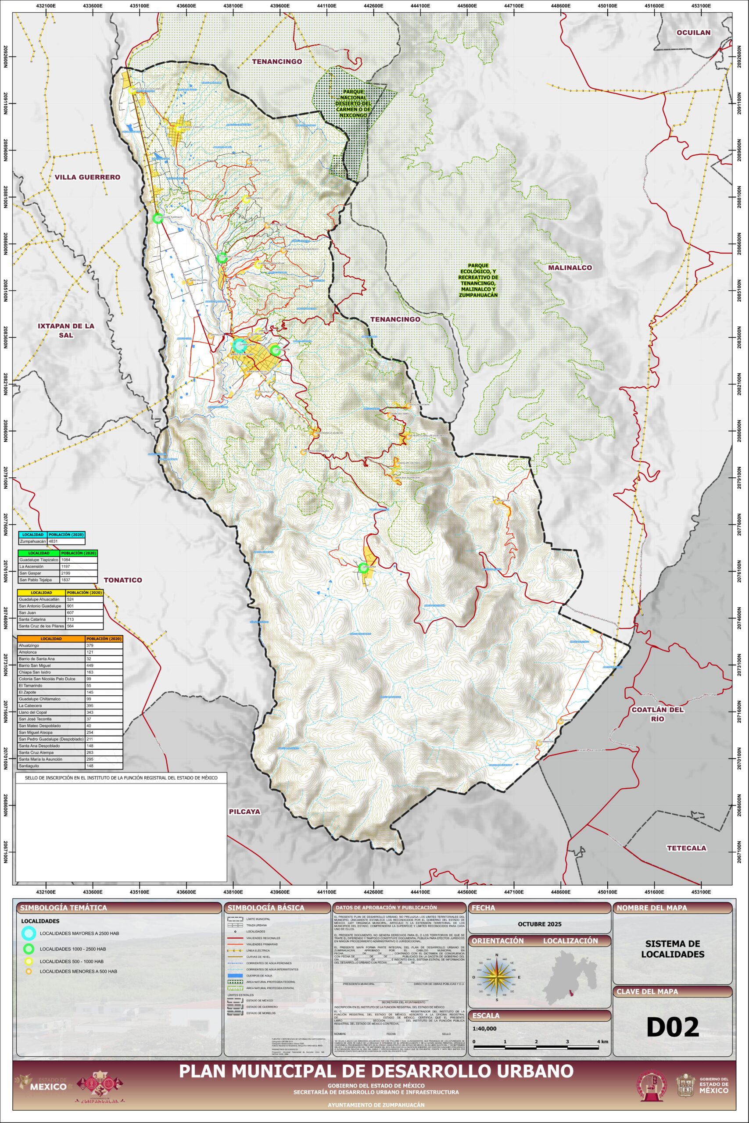Click the green Localidades 1000 - 2500 legend circle
This screenshot has width=749, height=1123.
pos(28,949)
